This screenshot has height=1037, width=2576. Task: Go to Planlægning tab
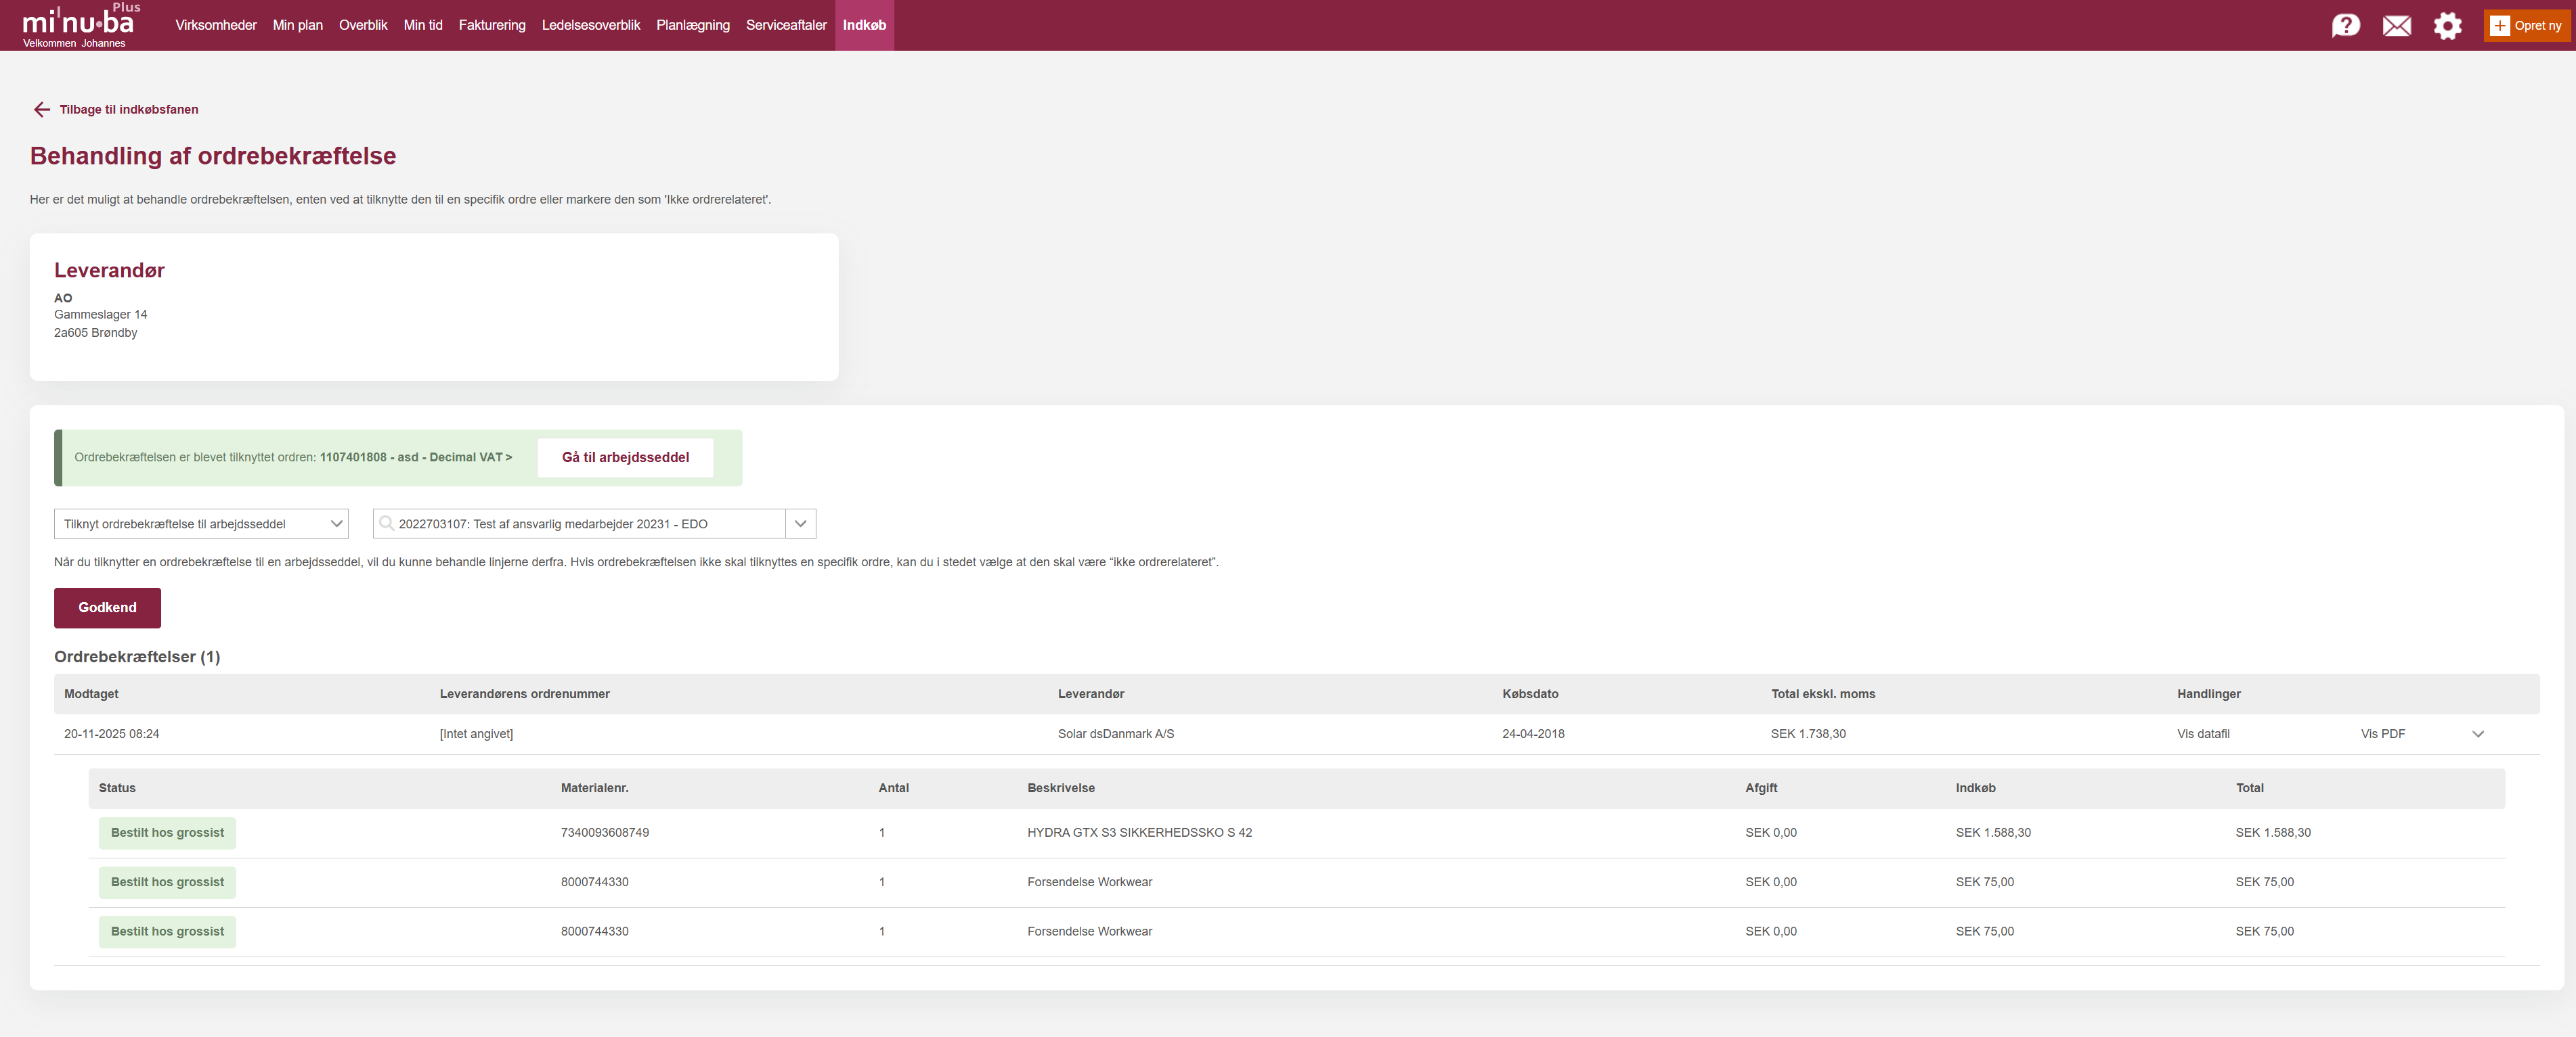[x=692, y=25]
